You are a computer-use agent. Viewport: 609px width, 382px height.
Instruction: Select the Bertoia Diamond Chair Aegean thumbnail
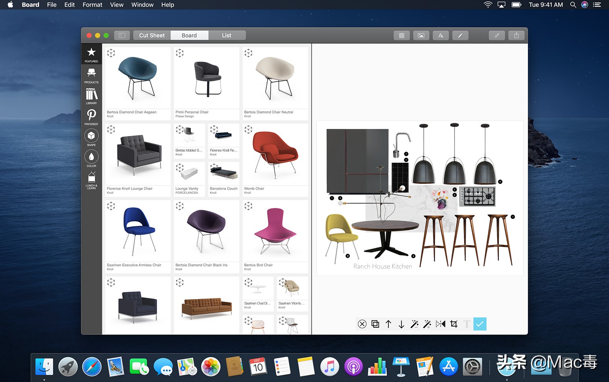(x=138, y=78)
